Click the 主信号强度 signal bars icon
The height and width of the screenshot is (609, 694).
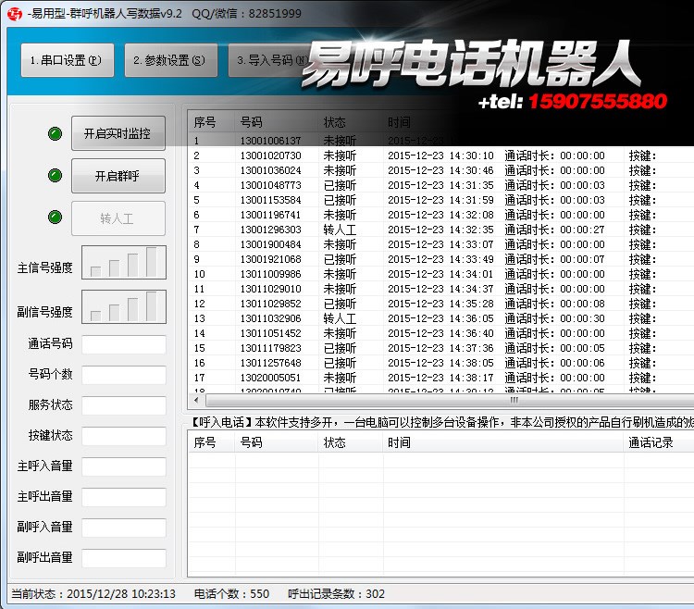pyautogui.click(x=124, y=263)
